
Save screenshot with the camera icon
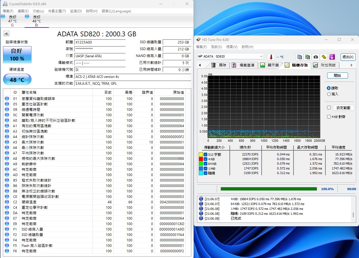pos(316,57)
